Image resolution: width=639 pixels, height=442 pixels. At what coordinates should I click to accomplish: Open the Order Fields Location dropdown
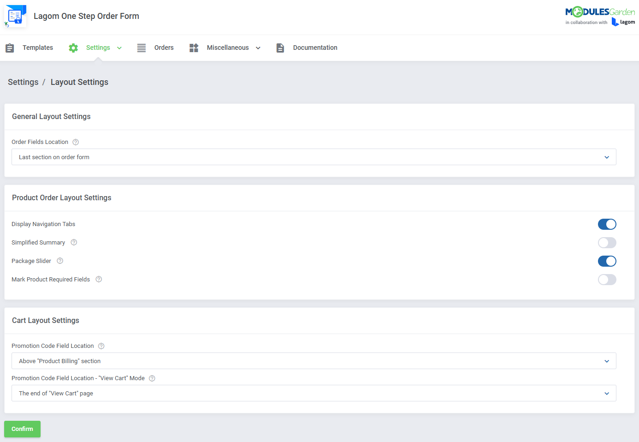click(314, 157)
